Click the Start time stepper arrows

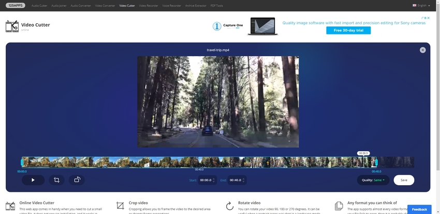[214, 180]
